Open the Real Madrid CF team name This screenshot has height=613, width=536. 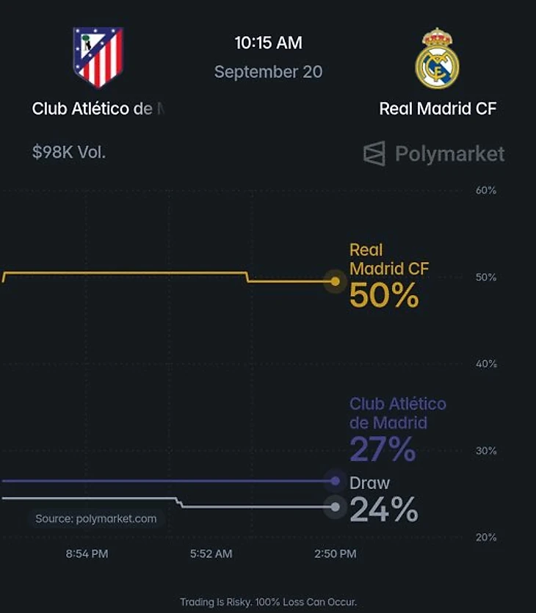coord(438,109)
